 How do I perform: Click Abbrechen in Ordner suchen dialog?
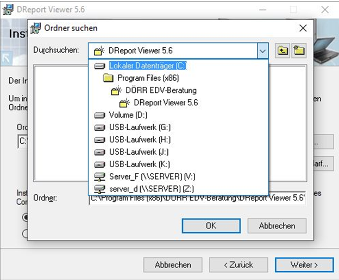tap(277, 226)
